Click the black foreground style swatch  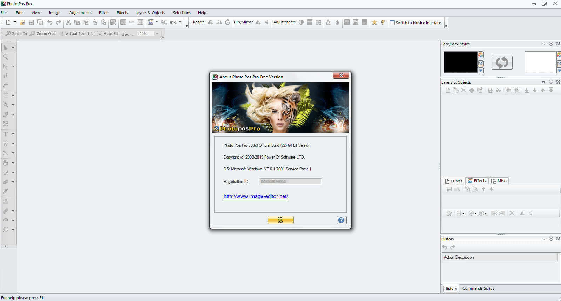pos(460,62)
